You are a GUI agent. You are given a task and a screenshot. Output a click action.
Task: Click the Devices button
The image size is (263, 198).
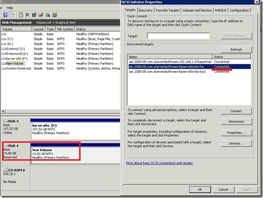[x=236, y=143]
